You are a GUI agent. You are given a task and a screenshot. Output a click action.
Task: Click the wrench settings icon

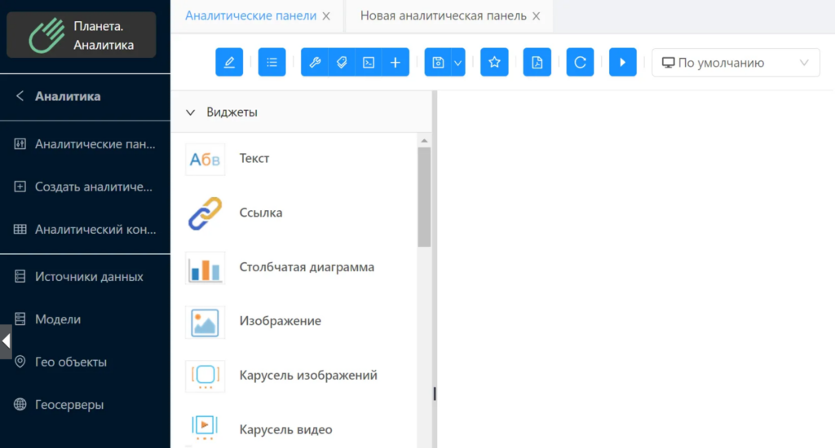(316, 63)
